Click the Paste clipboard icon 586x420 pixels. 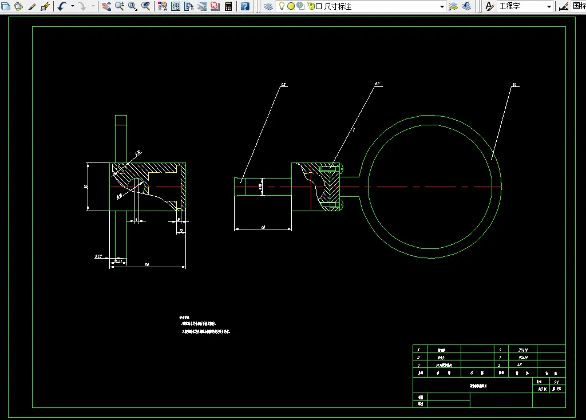tap(18, 6)
